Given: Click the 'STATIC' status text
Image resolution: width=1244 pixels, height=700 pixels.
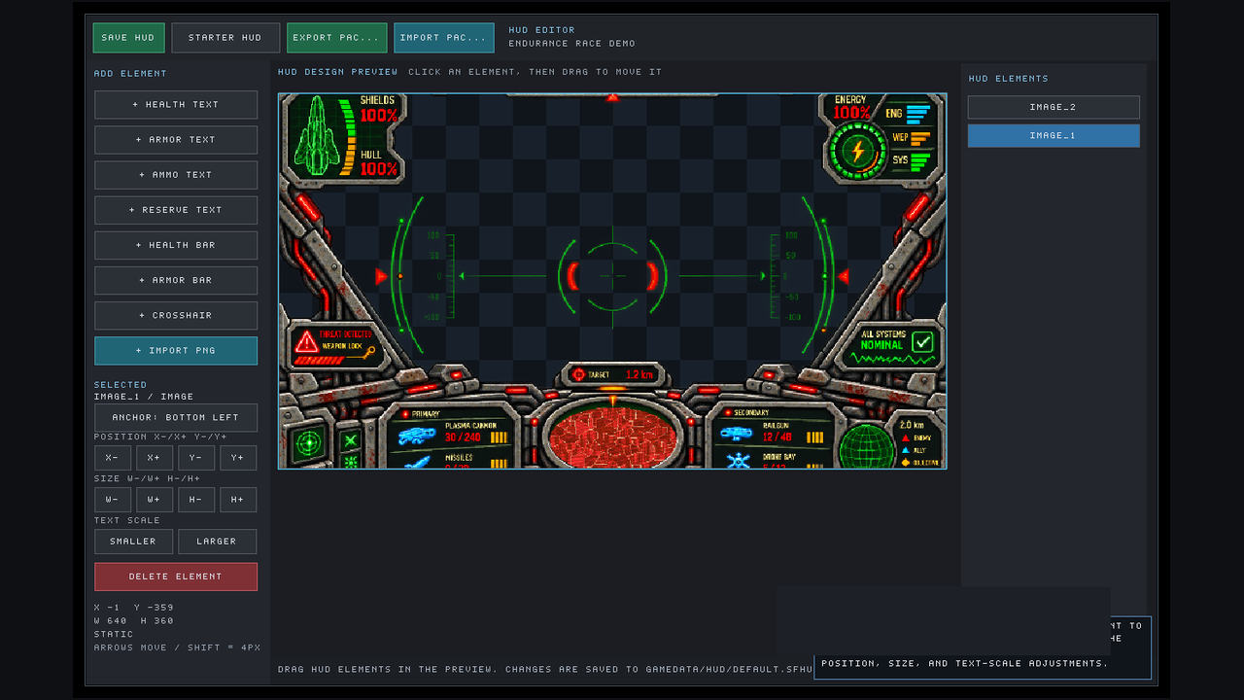Looking at the screenshot, I should [x=114, y=635].
